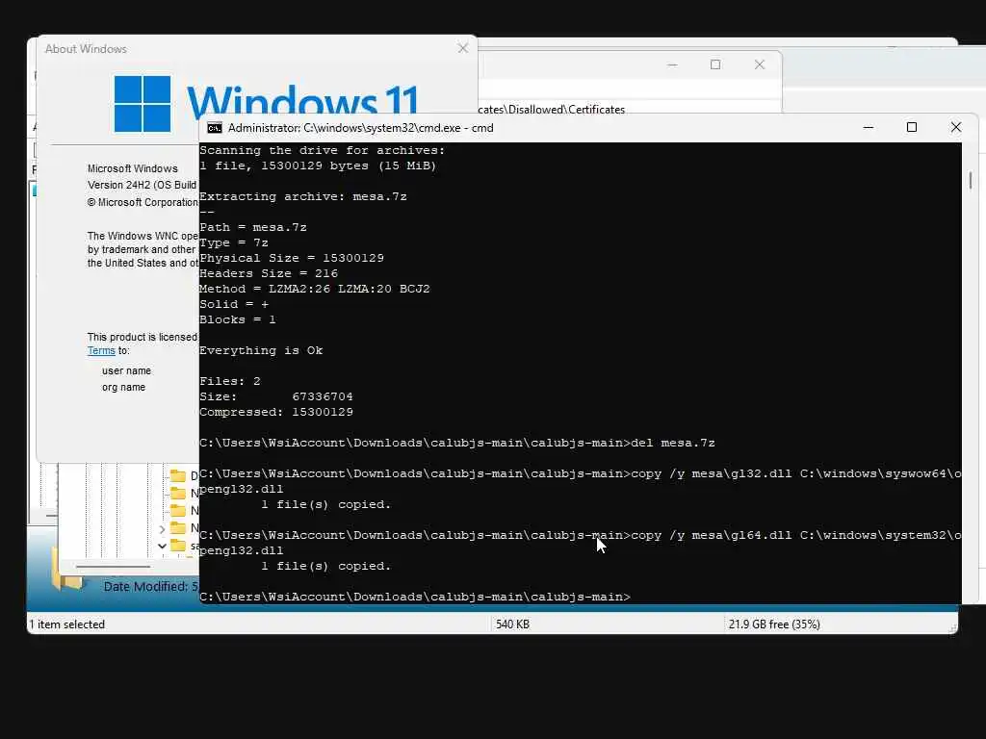Click 'Microsoft Windows' text in About dialog

133,168
